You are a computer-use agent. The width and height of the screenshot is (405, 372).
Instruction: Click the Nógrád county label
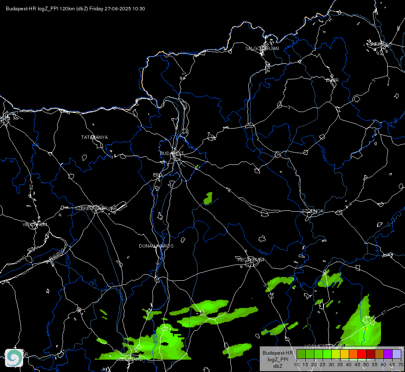coord(189,53)
